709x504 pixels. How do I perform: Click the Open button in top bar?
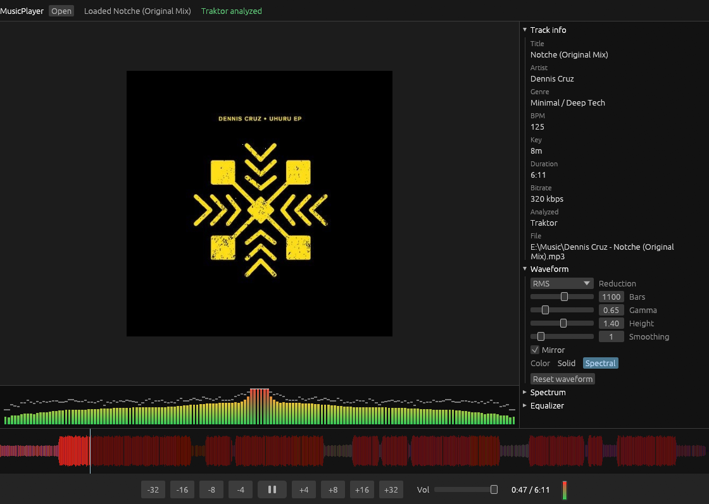click(x=61, y=11)
